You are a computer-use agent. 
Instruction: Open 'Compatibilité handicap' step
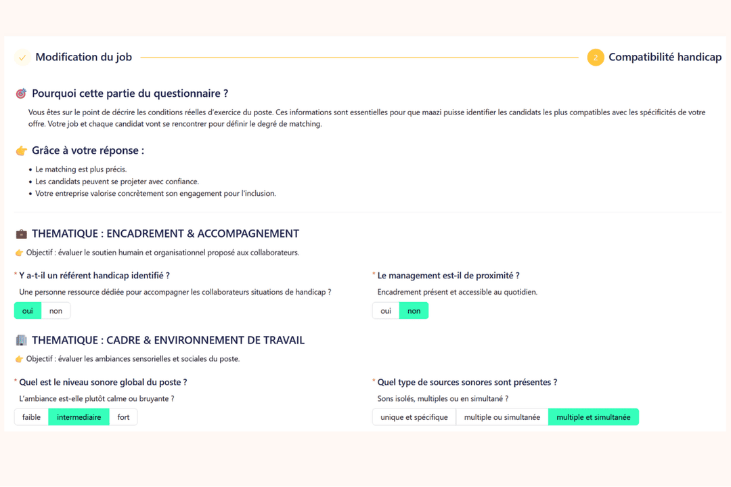click(665, 58)
